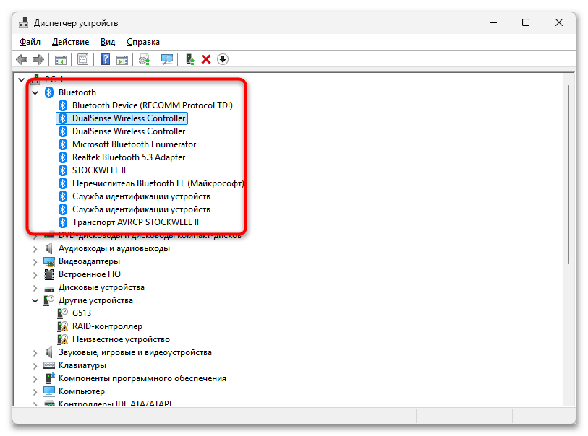
Task: Click the unknown-device icon next to G513
Action: pyautogui.click(x=63, y=313)
